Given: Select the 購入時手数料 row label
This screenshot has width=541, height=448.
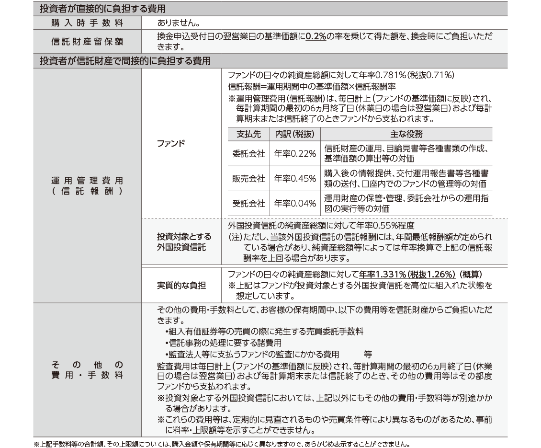Looking at the screenshot, I should (x=87, y=23).
